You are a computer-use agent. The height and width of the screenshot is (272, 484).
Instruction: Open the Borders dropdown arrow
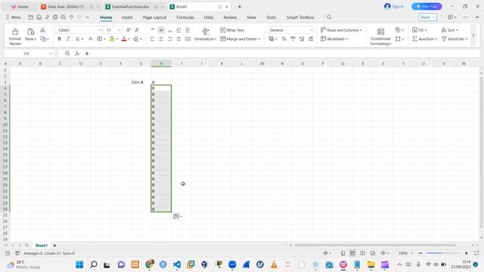104,39
